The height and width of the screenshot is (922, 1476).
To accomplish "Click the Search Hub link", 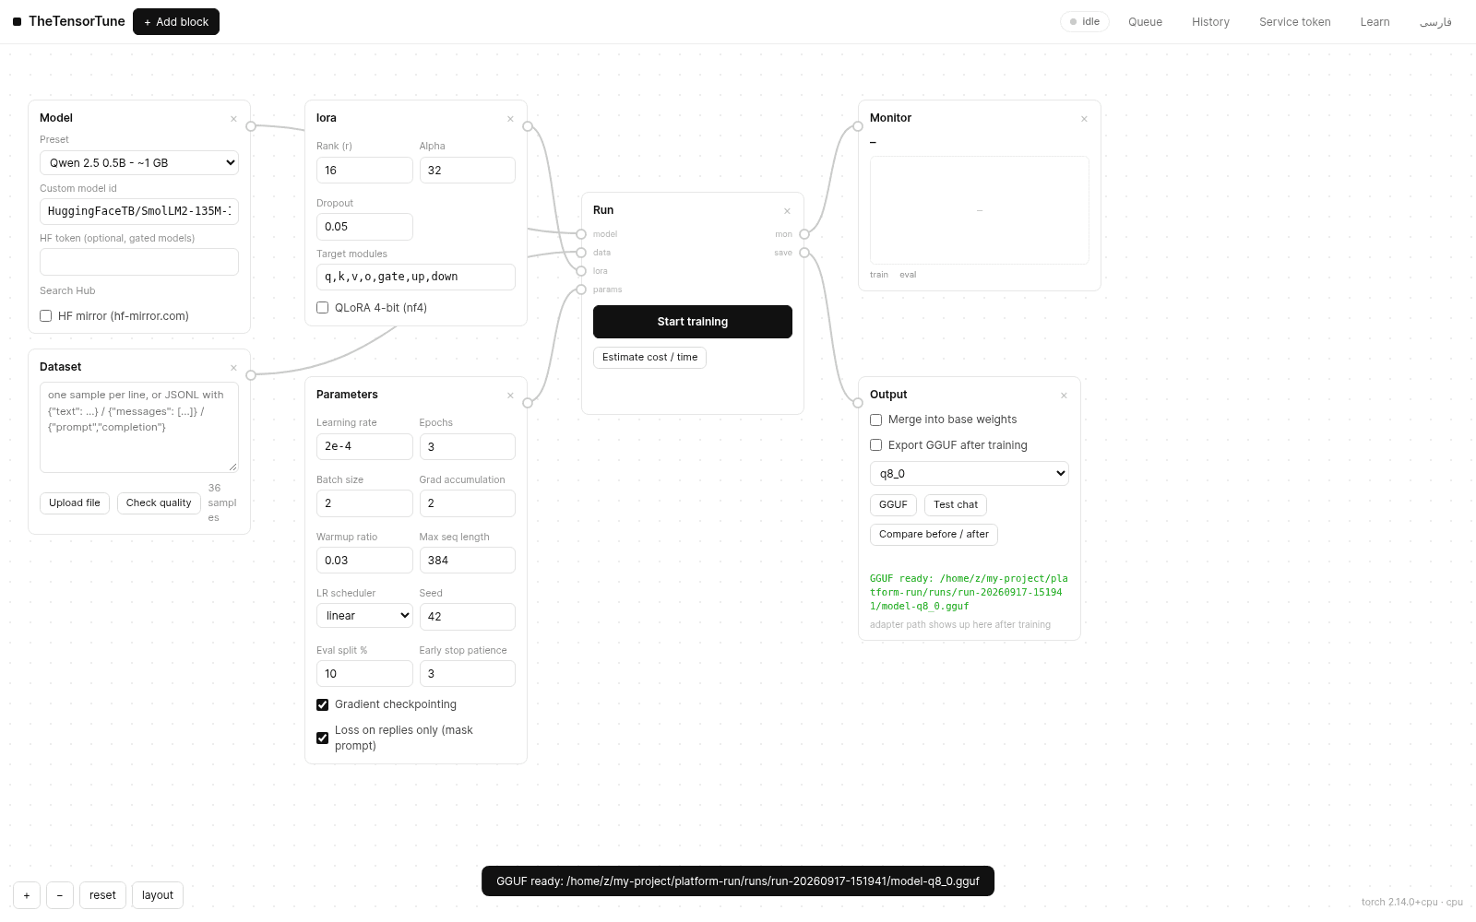I will (67, 290).
